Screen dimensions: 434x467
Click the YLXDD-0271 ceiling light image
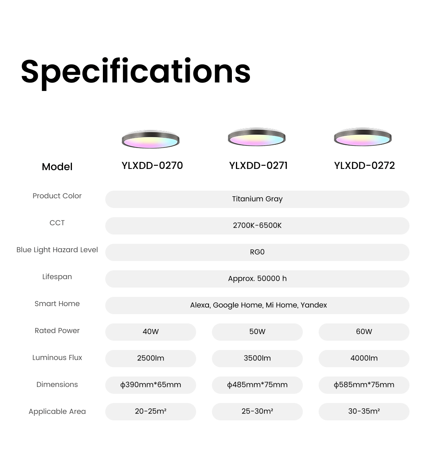tap(257, 137)
